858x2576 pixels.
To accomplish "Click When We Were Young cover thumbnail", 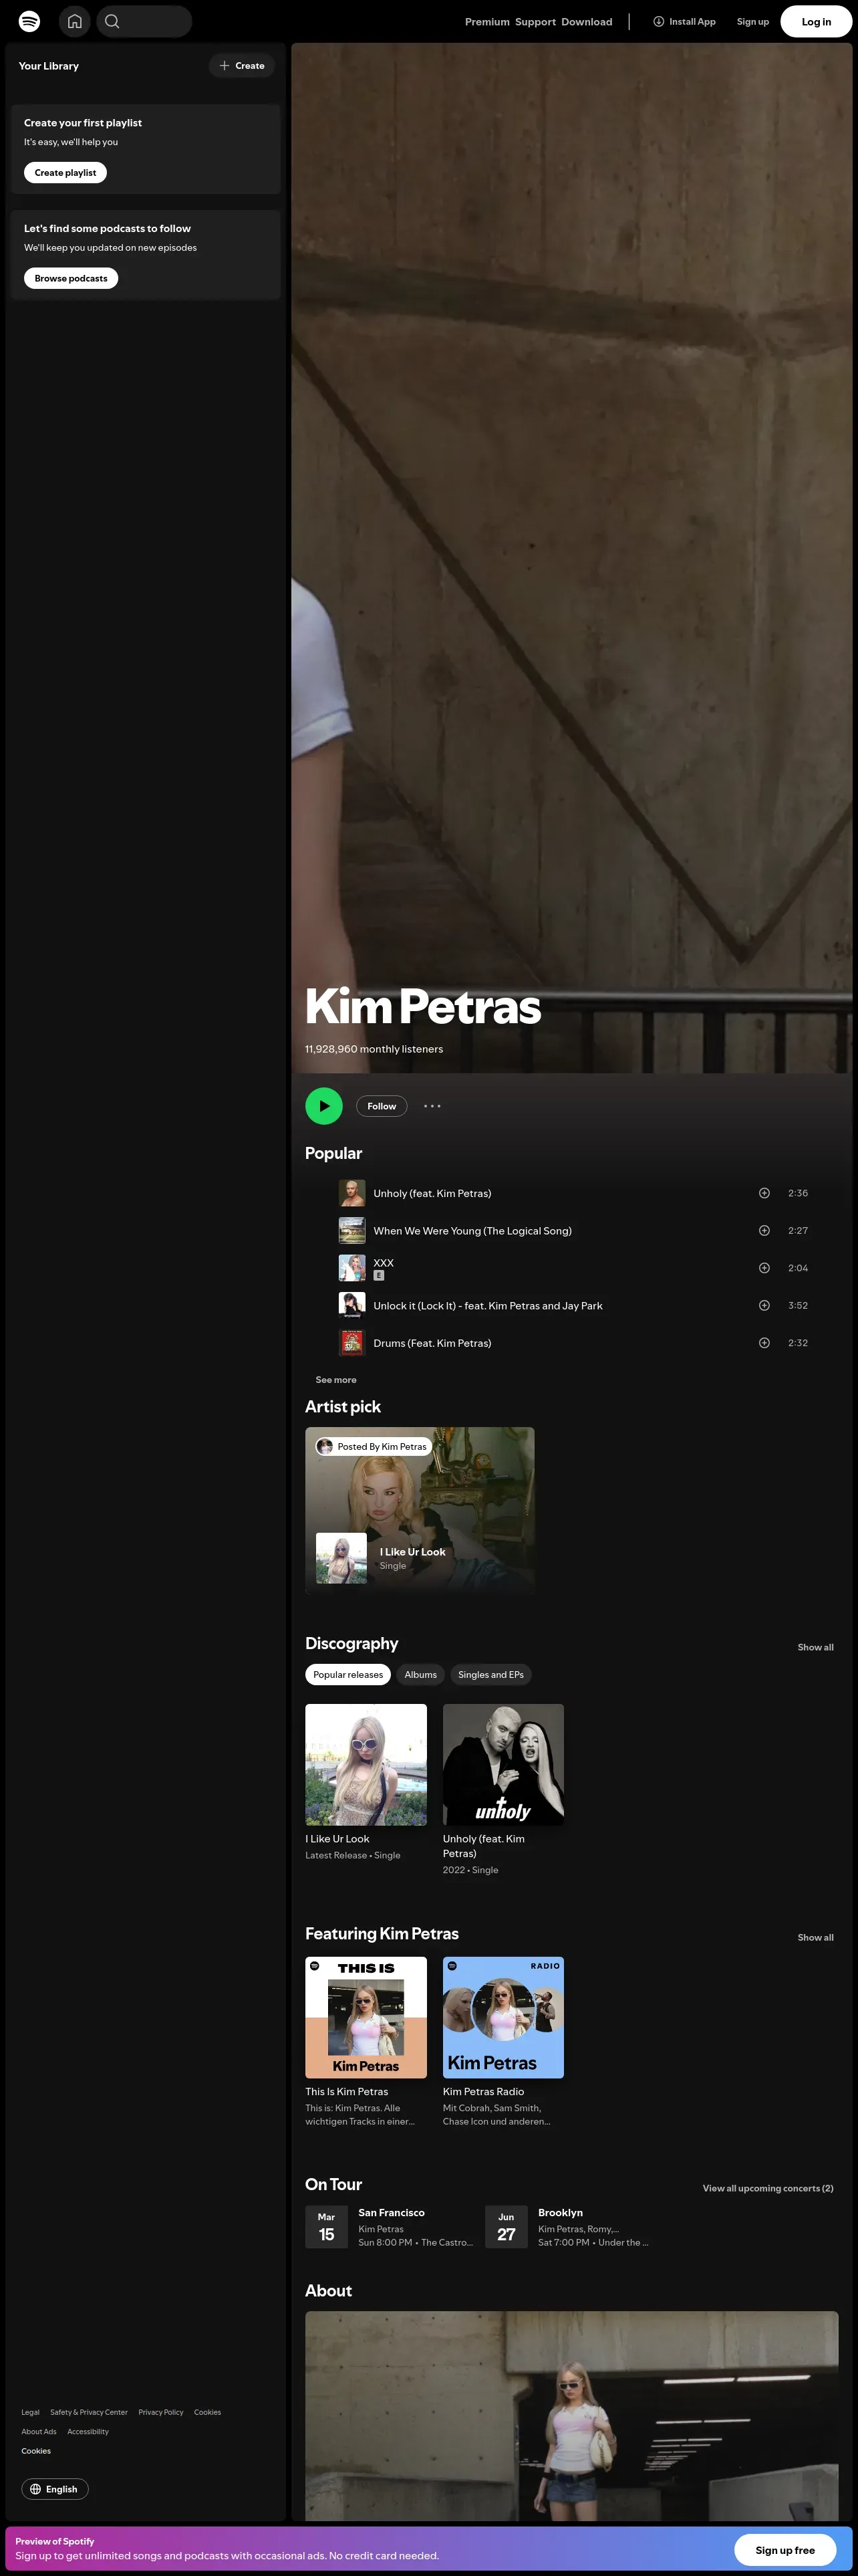I will [351, 1231].
